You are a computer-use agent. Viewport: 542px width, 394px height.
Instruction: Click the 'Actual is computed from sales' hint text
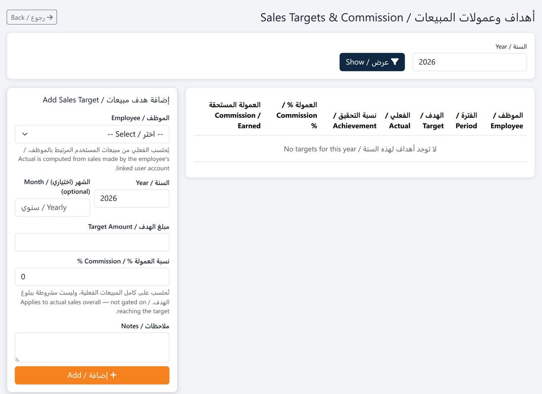[x=94, y=159]
